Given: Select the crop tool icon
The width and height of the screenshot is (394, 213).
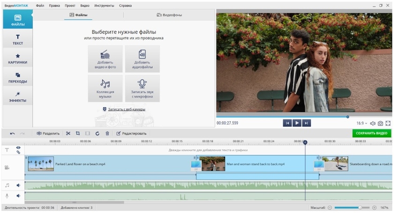Looking at the screenshot, I should click(78, 133).
